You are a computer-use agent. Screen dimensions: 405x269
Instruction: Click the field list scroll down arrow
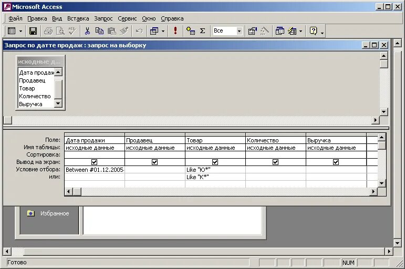pyautogui.click(x=58, y=104)
